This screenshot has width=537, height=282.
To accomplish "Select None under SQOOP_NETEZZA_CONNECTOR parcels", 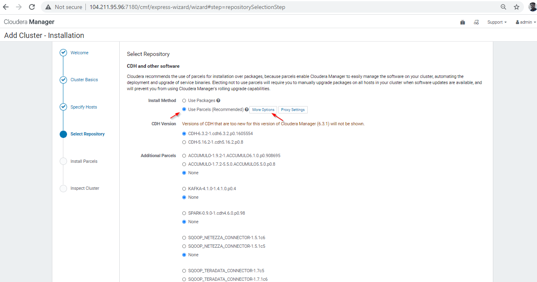I will coord(184,255).
